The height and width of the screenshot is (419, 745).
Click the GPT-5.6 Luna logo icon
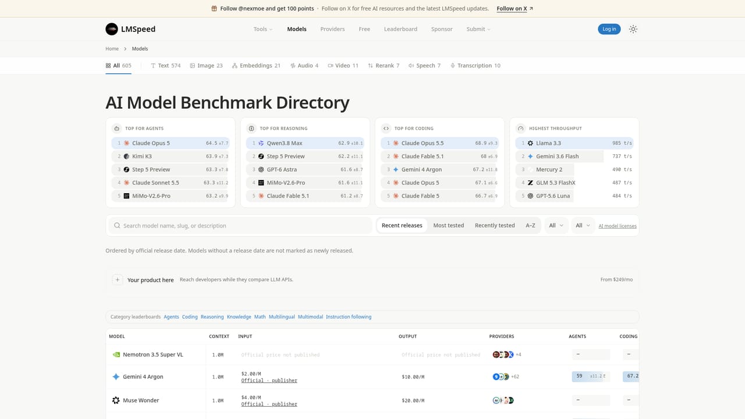[530, 196]
